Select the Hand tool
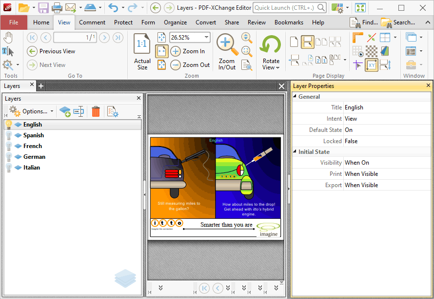Image resolution: width=434 pixels, height=299 pixels. pos(8,38)
